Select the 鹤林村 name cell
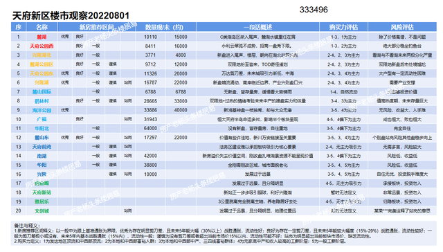Viewport: 443px width, 252px height. pos(42,101)
